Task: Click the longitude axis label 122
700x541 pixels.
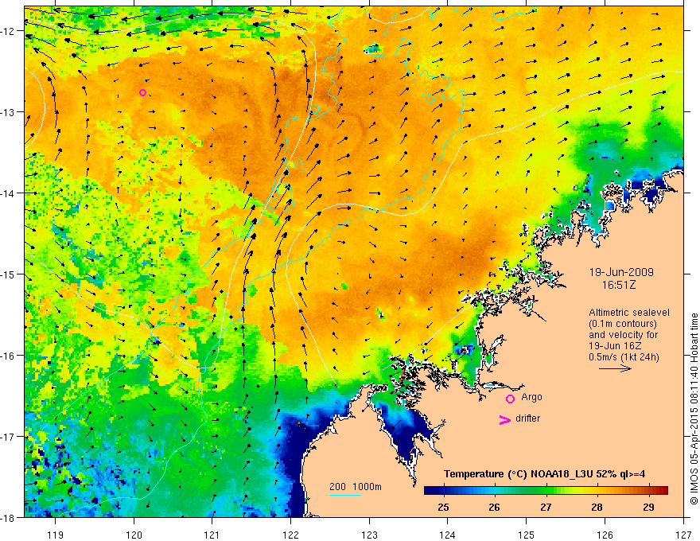Action: pos(290,535)
